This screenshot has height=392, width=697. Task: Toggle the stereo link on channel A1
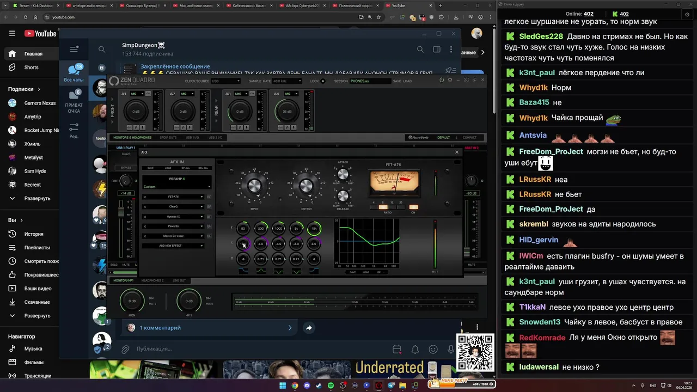coord(148,94)
